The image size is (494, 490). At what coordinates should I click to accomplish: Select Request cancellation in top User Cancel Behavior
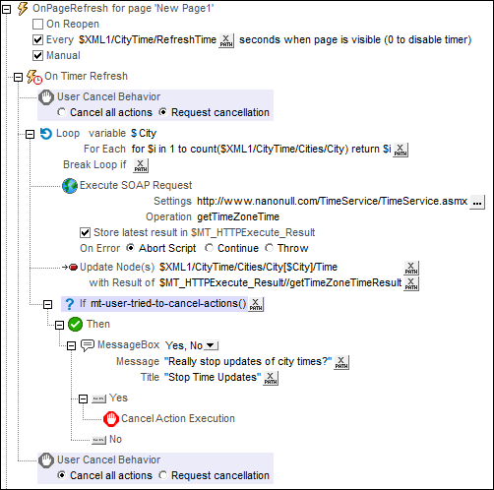(x=162, y=112)
